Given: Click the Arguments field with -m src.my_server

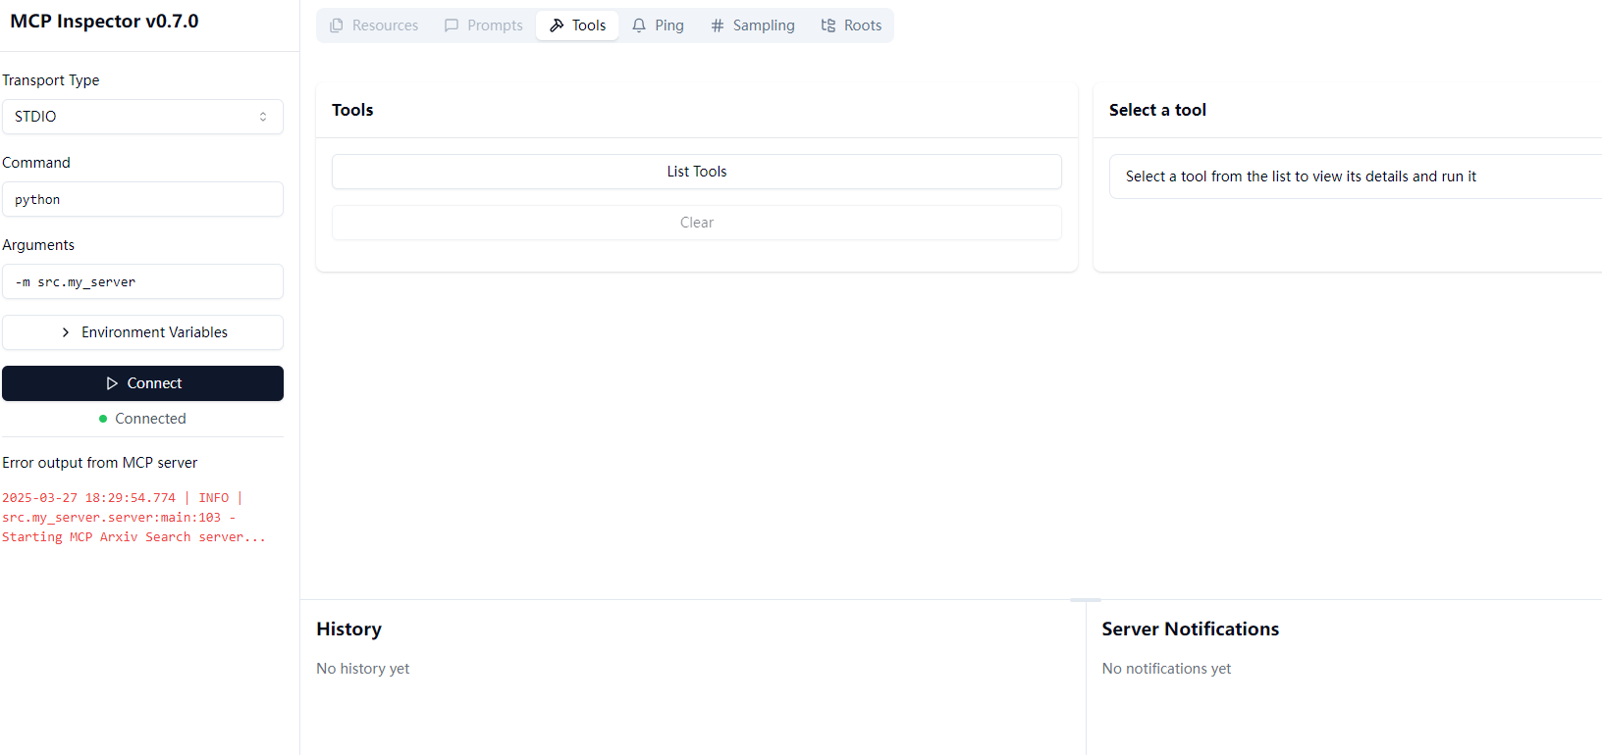Looking at the screenshot, I should pyautogui.click(x=142, y=281).
